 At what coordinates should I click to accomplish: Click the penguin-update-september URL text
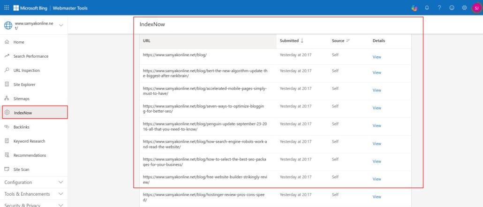tap(205, 126)
